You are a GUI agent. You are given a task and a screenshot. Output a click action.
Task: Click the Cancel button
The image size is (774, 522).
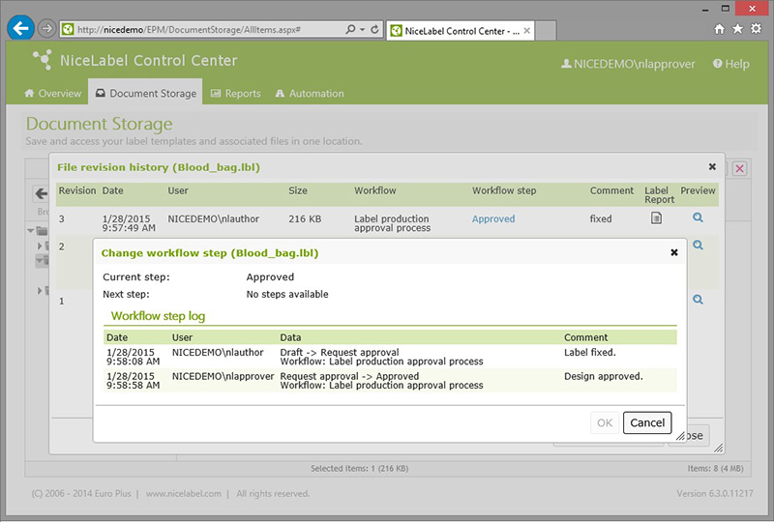[x=647, y=422]
